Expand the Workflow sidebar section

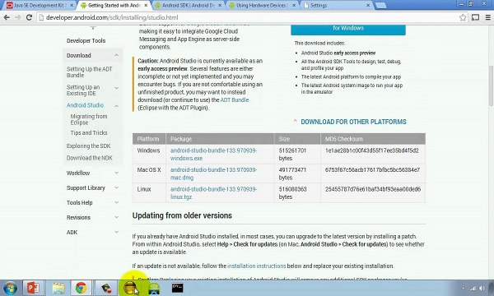tap(116, 173)
